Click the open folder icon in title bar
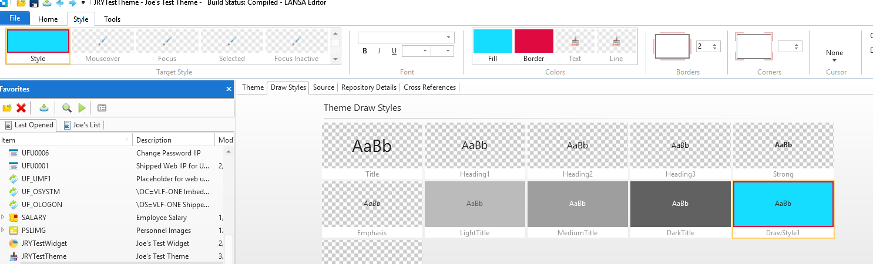This screenshot has height=264, width=873. click(x=21, y=3)
